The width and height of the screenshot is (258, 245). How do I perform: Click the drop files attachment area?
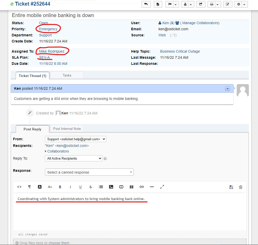click(x=130, y=242)
